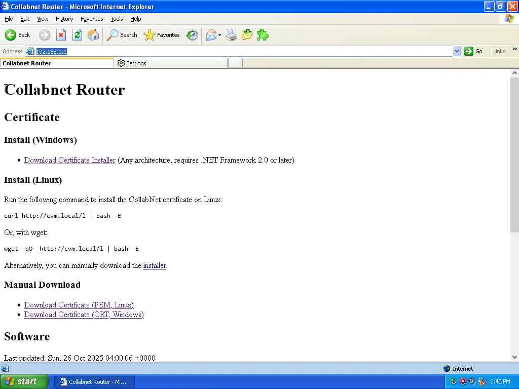Switch to the Collabnet Router tab
Image resolution: width=519 pixels, height=389 pixels.
(x=57, y=63)
